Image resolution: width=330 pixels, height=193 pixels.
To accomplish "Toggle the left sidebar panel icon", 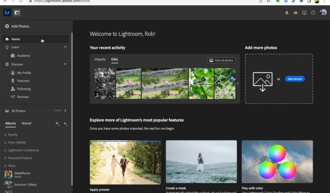I will click(17, 12).
